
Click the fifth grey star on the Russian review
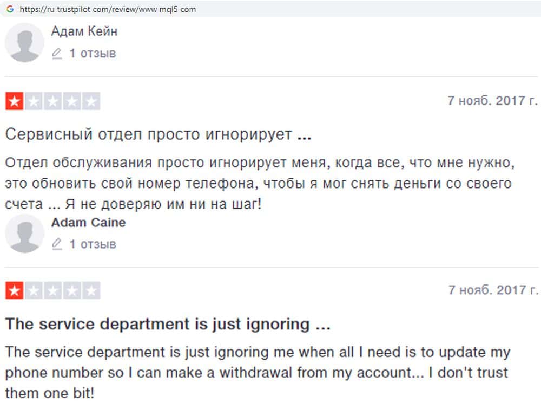[x=91, y=101]
